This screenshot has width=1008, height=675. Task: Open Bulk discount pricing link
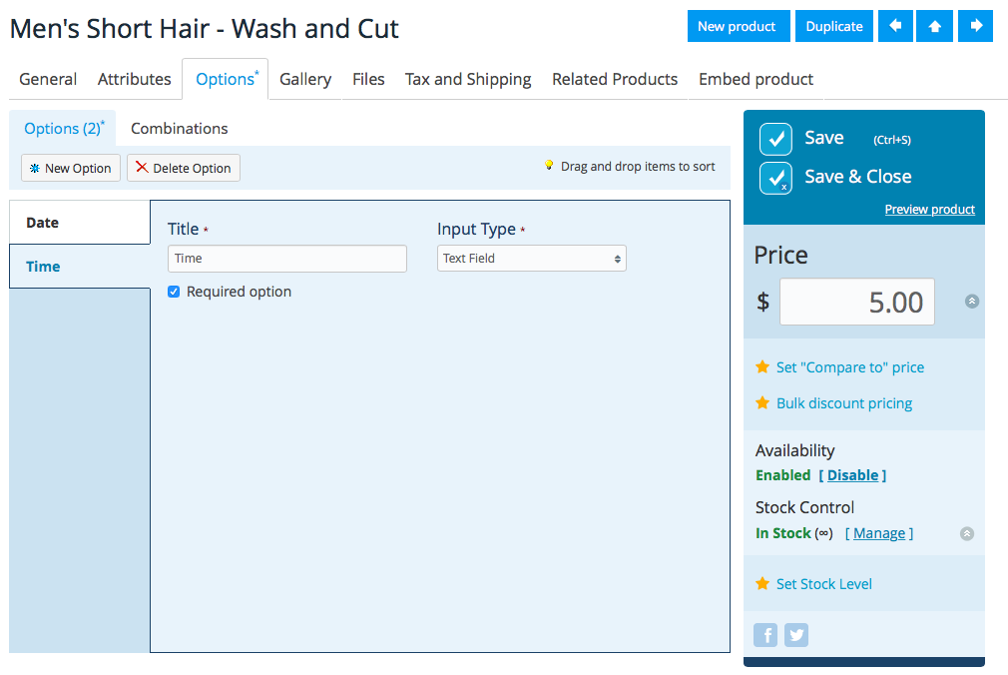pyautogui.click(x=844, y=402)
